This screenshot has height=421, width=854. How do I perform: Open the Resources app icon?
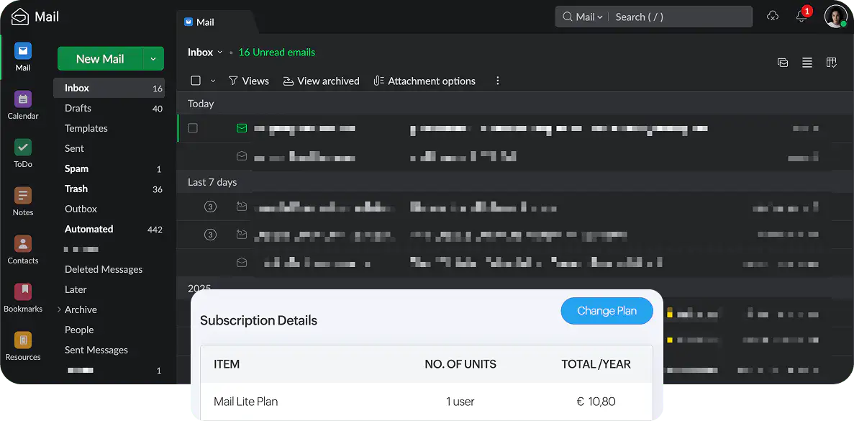(x=23, y=341)
